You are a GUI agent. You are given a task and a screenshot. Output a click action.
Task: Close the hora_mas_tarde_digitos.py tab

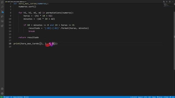(x=26, y=2)
